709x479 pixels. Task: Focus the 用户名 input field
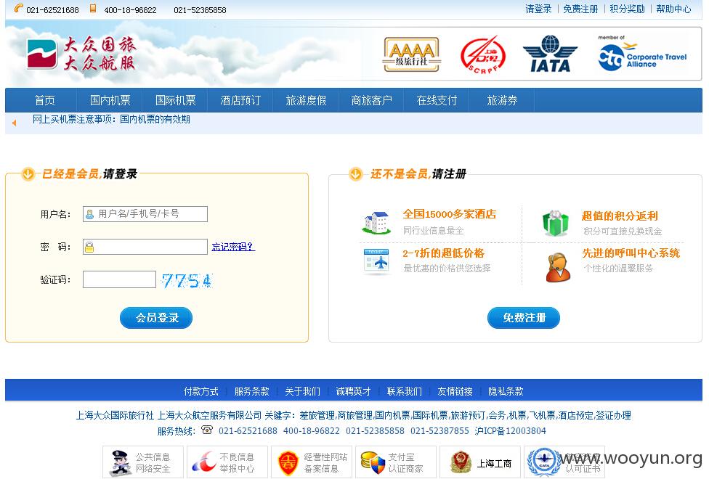pos(145,214)
